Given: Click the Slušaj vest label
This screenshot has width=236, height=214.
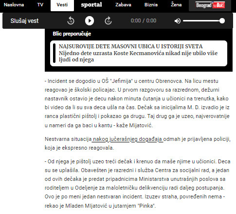Looking at the screenshot, I should [24, 21].
